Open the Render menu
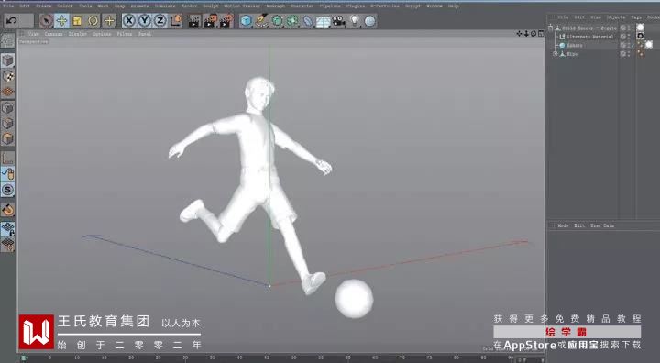Screen dimensions: 660x363 pos(189,5)
